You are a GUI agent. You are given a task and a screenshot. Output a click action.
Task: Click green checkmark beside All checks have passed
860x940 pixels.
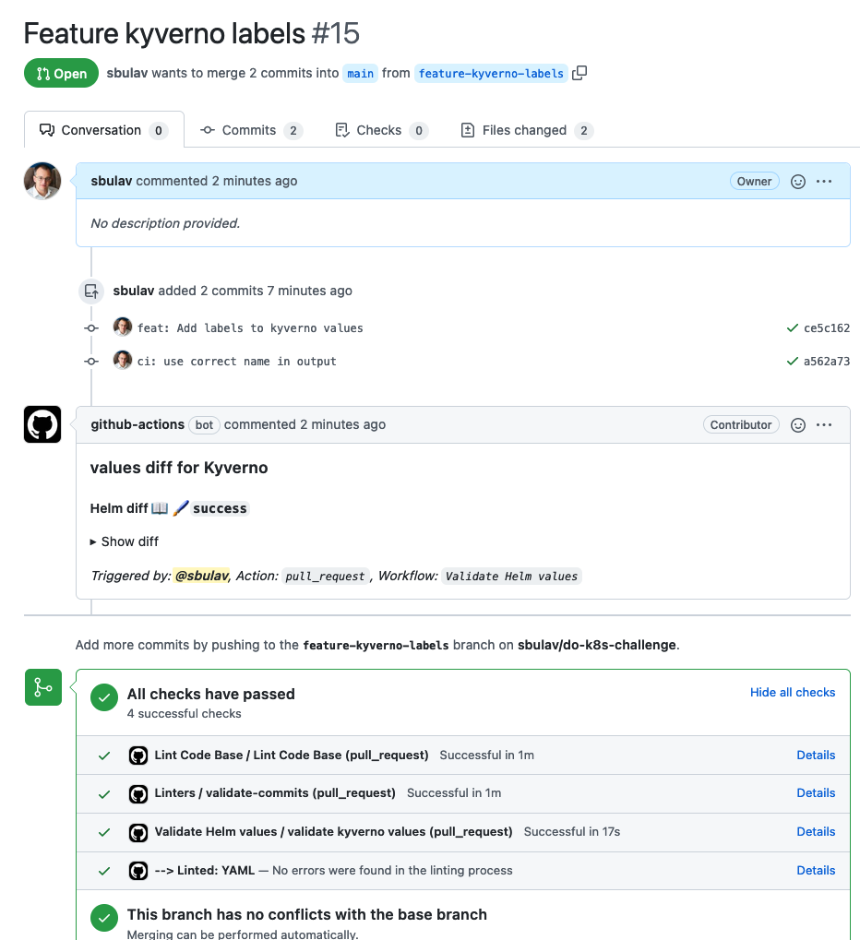pos(104,697)
